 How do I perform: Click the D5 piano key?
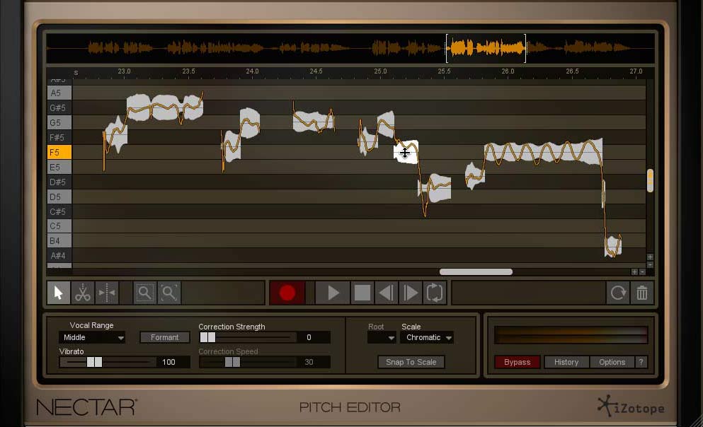tap(59, 197)
